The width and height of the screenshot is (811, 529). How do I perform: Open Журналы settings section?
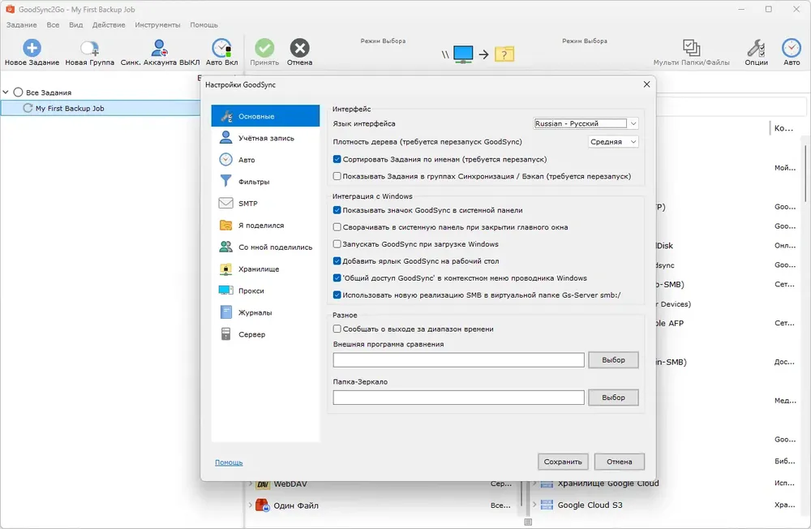(x=265, y=312)
